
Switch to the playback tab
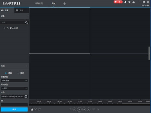[53, 3]
